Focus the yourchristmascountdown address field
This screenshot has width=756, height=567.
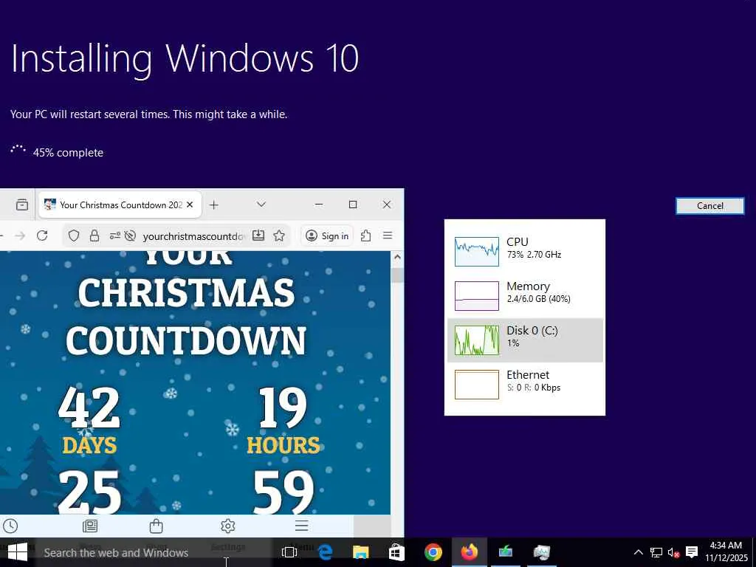(x=194, y=236)
